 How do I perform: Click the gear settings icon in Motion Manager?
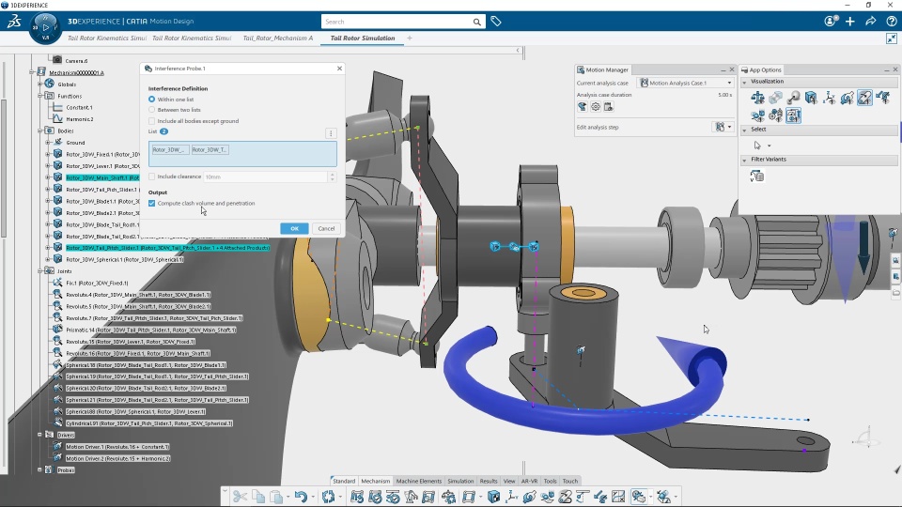(596, 107)
